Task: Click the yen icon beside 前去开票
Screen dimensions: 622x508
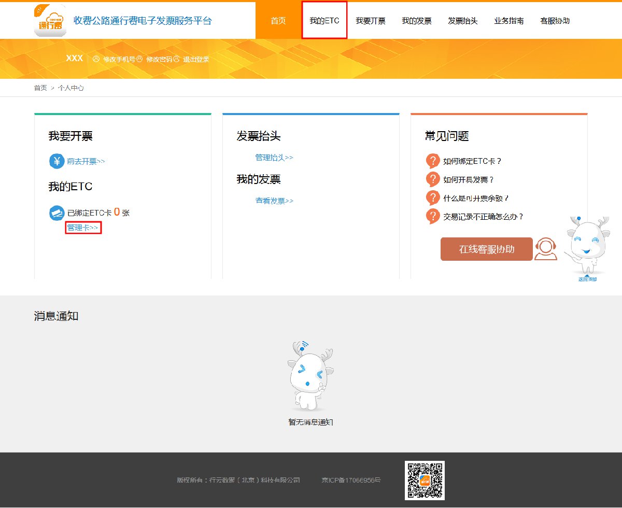Action: 56,161
